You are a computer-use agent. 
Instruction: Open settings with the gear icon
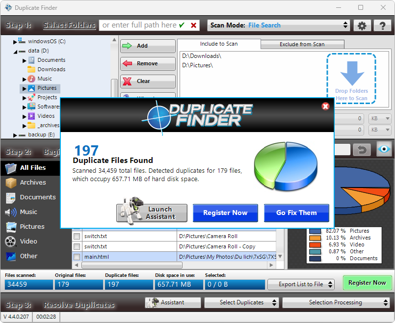click(x=362, y=26)
